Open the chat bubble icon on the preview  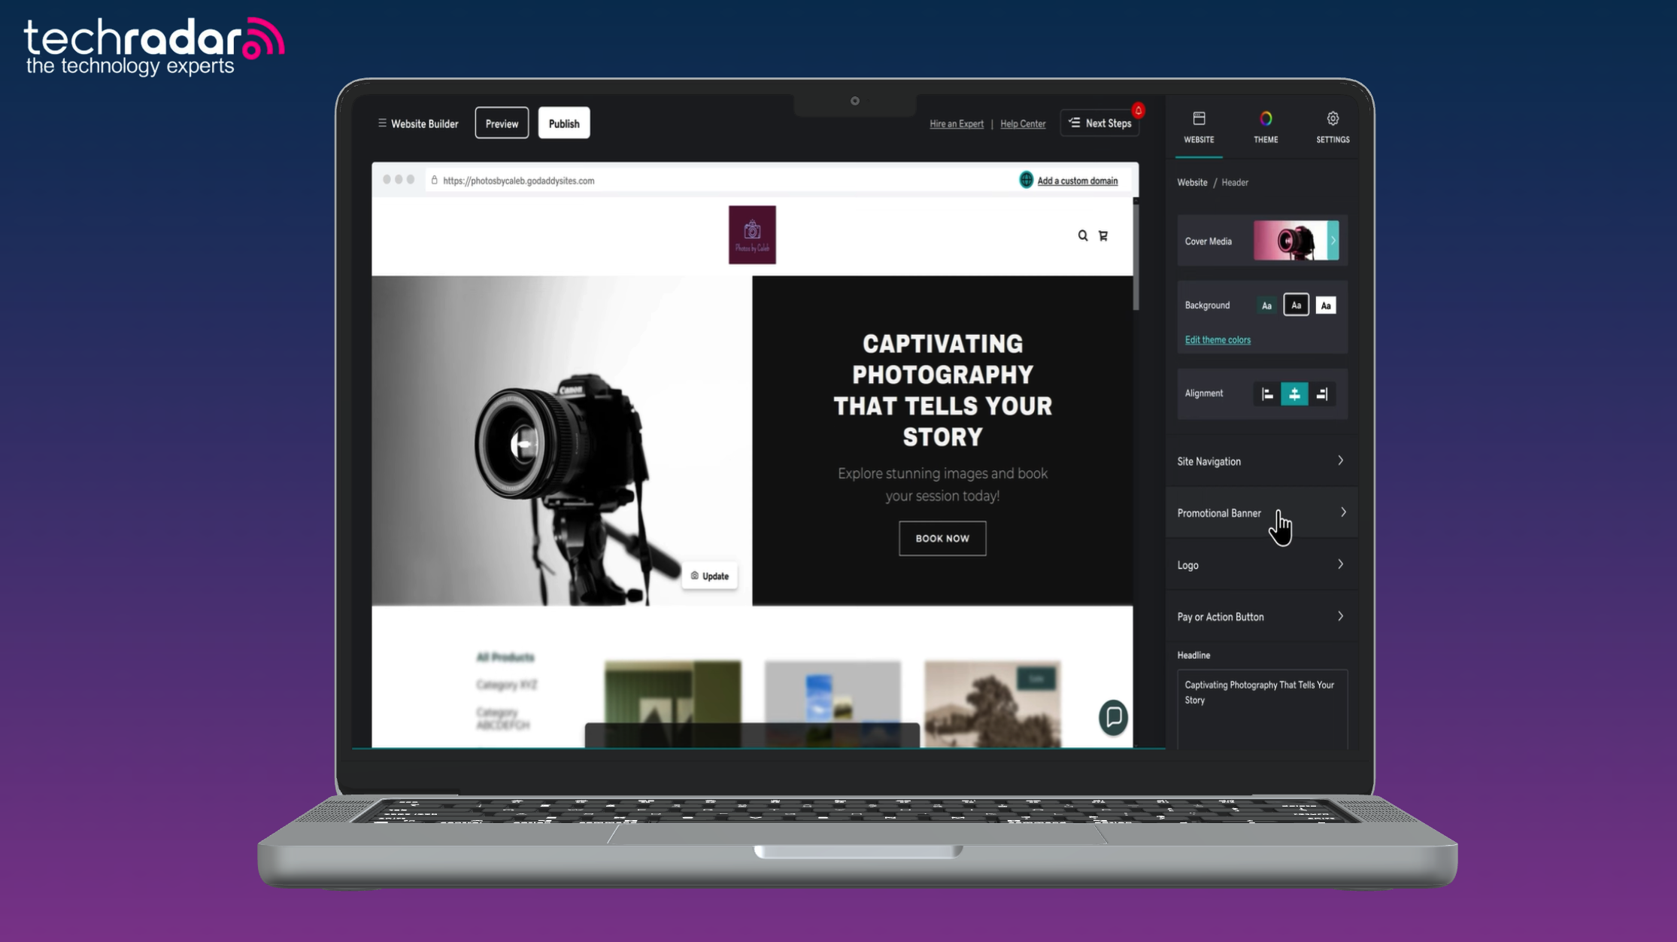[x=1113, y=719]
